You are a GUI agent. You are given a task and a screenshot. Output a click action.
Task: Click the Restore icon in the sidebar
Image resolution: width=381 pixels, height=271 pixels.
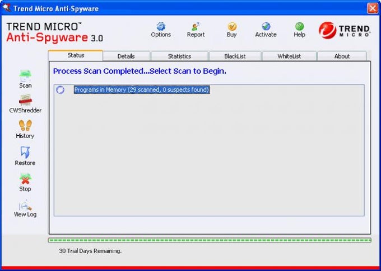[25, 152]
